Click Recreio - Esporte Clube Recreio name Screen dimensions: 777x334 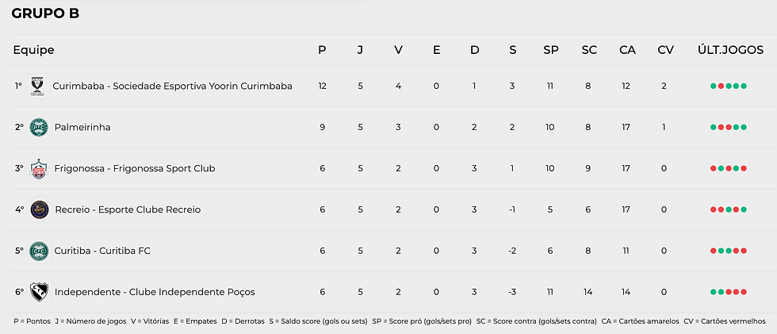pyautogui.click(x=128, y=209)
